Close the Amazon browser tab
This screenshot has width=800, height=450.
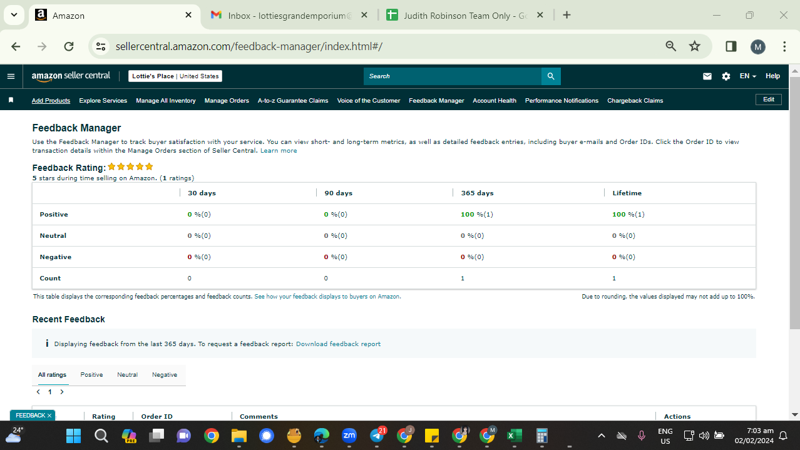pos(188,15)
